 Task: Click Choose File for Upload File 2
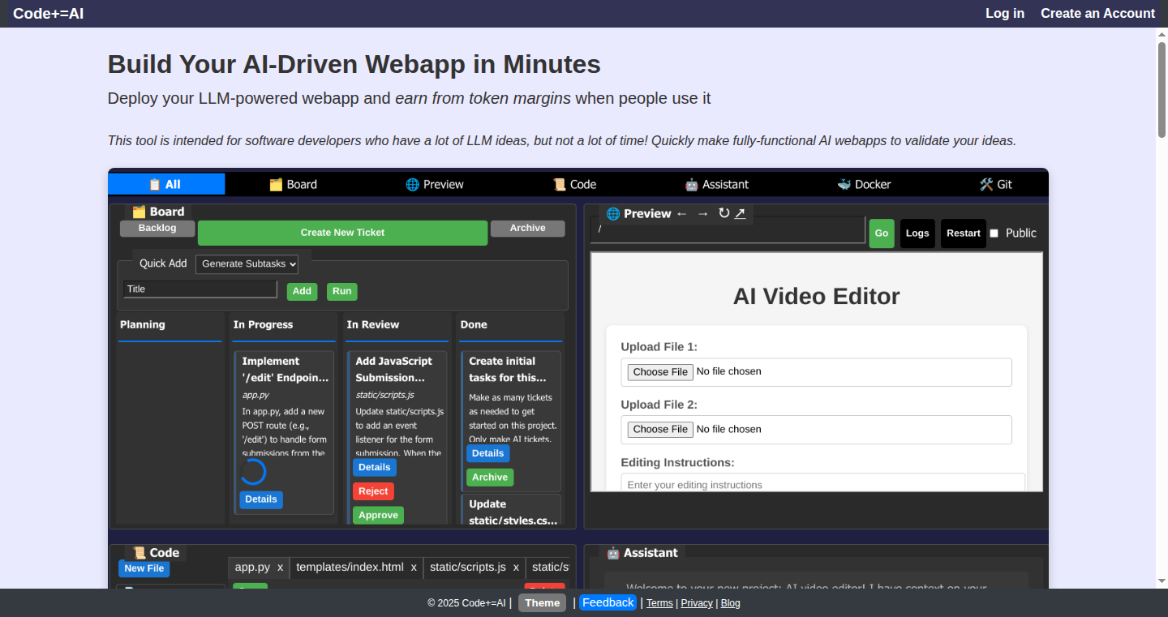660,430
